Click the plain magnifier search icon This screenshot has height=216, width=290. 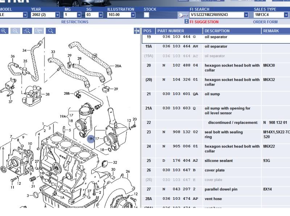(51, 31)
